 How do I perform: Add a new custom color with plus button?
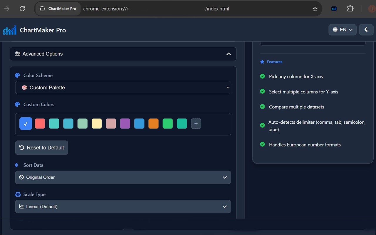tap(196, 124)
